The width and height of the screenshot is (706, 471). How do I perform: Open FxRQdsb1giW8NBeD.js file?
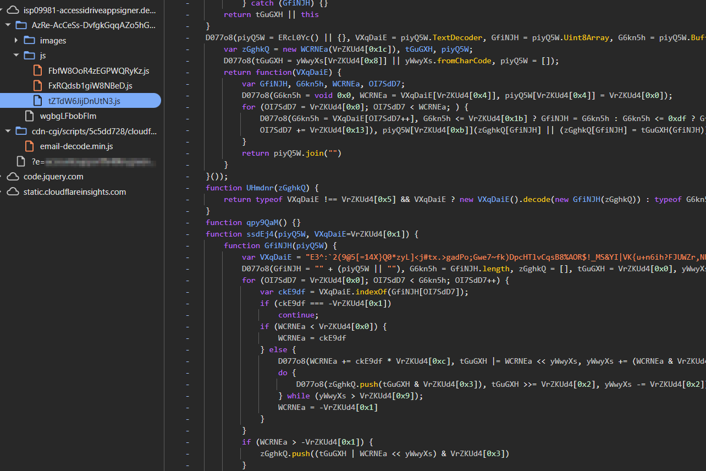90,86
